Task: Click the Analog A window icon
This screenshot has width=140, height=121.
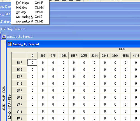Action: tap(4, 37)
